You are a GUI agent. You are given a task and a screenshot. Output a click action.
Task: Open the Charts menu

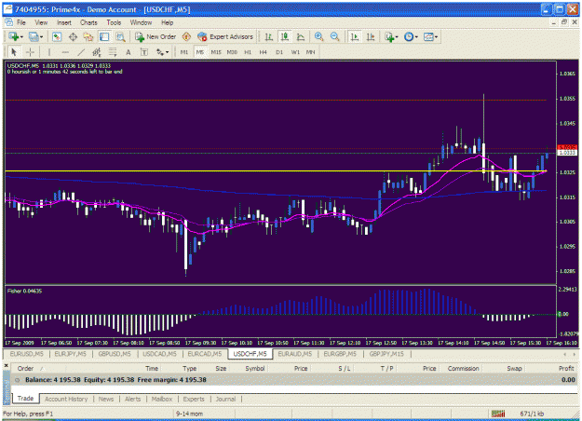coord(88,22)
